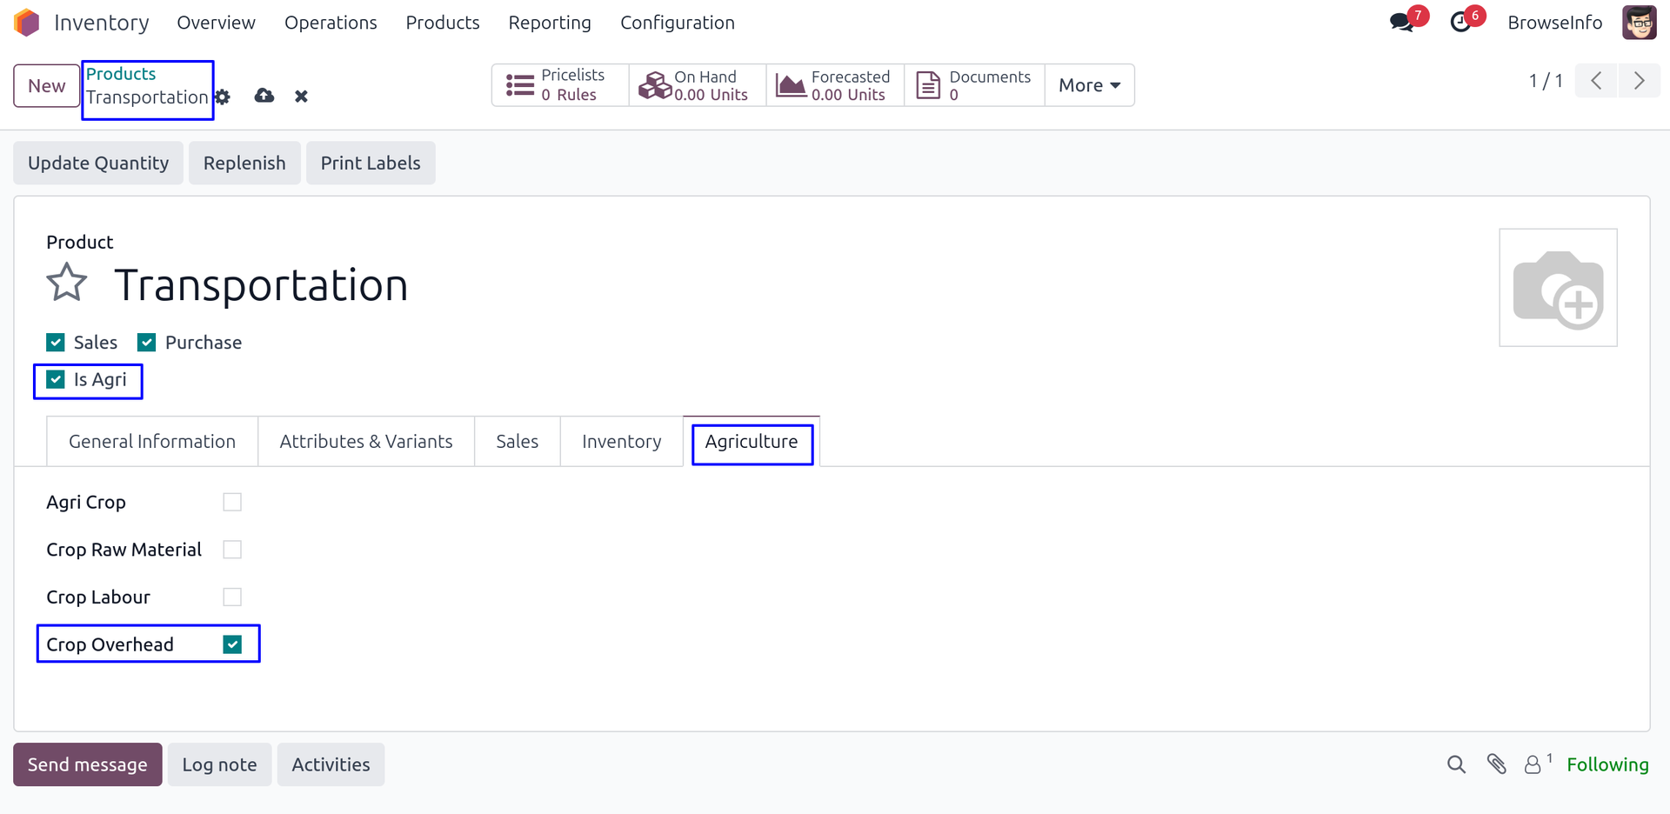Search messages with the magnifier icon

pos(1456,764)
